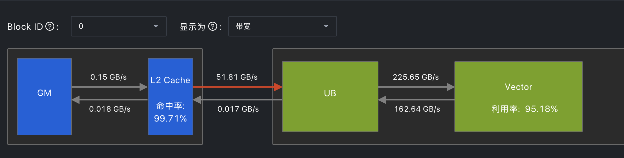Select the UB buffer block
The image size is (624, 158).
(x=330, y=97)
